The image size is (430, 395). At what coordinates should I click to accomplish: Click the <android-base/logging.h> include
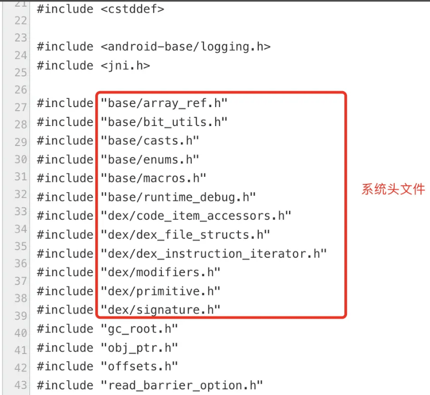pos(186,47)
